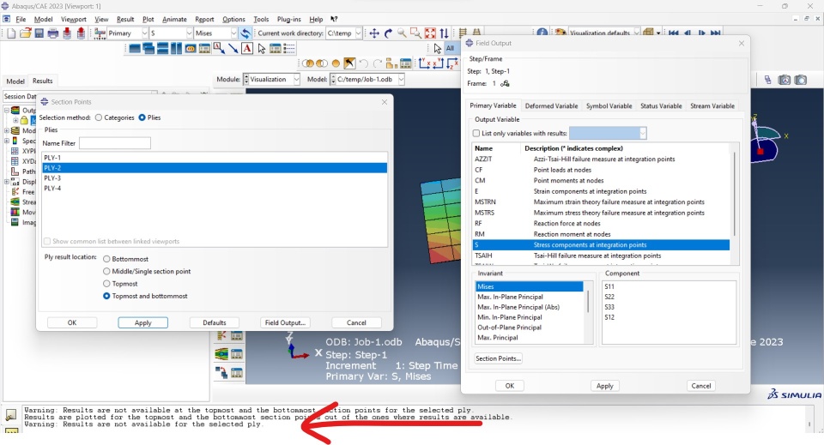
Task: Click the Create text annotation 'A' icon
Action: [x=247, y=49]
